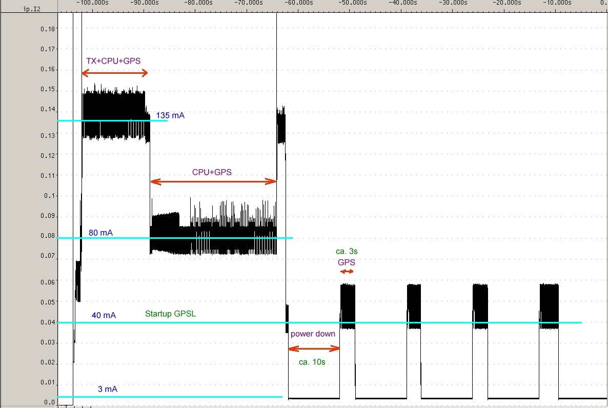This screenshot has width=608, height=408.
Task: Click the -60.000s time axis label
Action: (x=298, y=3)
